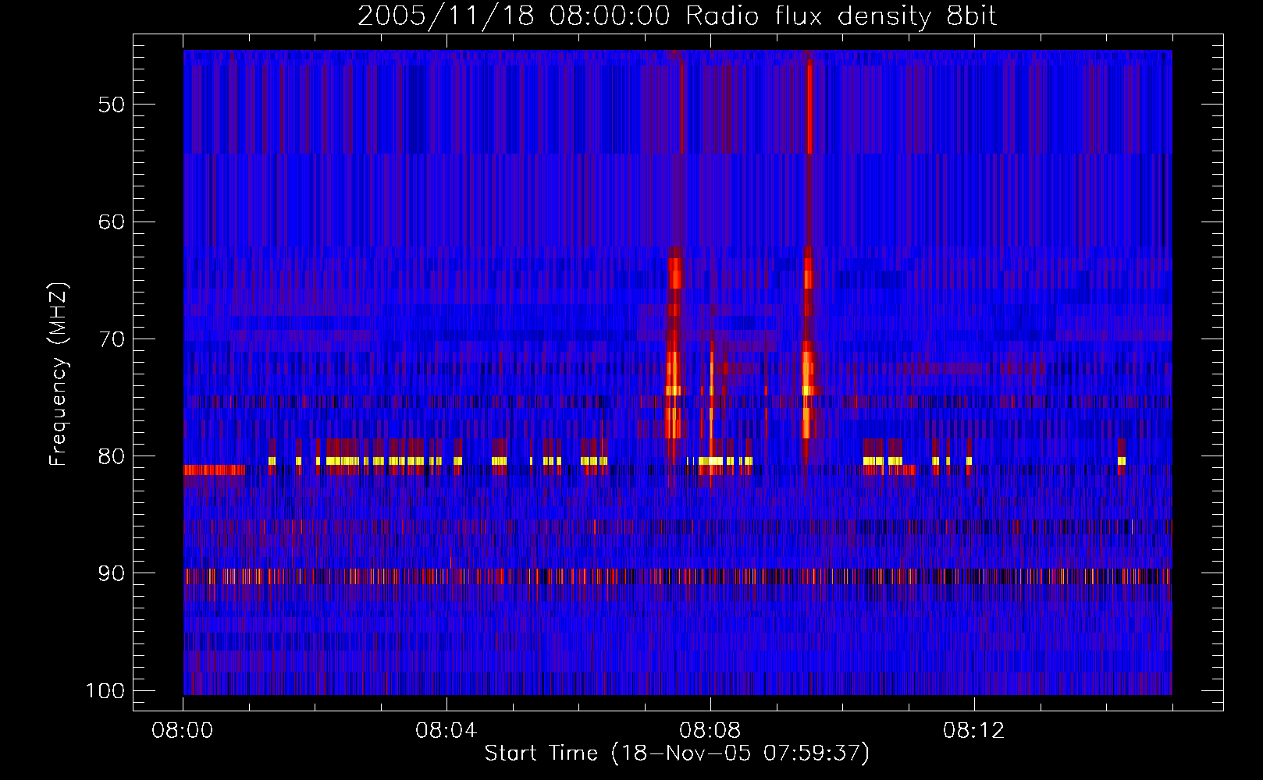Click the plot title "2005/11/18 08:00:00 Radio flux density 8bit"
Viewport: 1263px width, 780px height.
(x=677, y=16)
